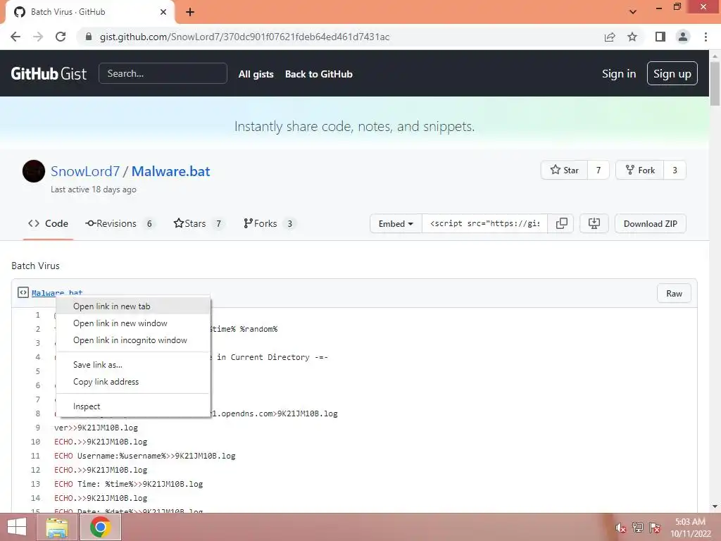Click Back to GitHub link
The width and height of the screenshot is (721, 541).
click(x=319, y=74)
